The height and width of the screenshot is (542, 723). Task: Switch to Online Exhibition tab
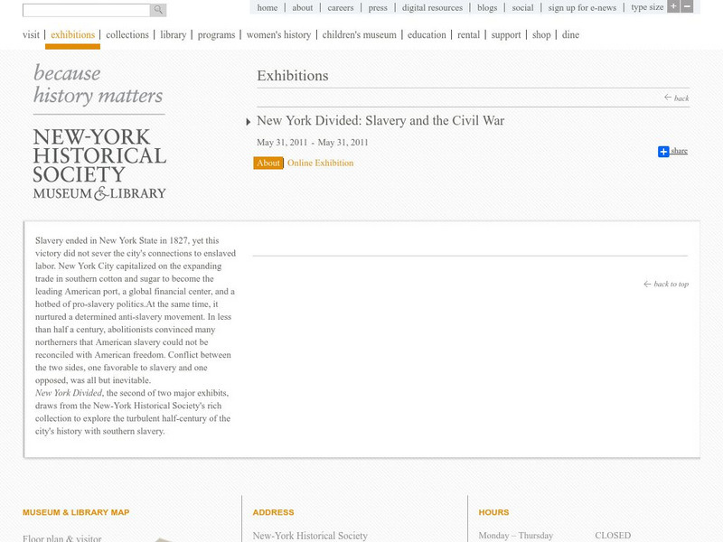(321, 163)
